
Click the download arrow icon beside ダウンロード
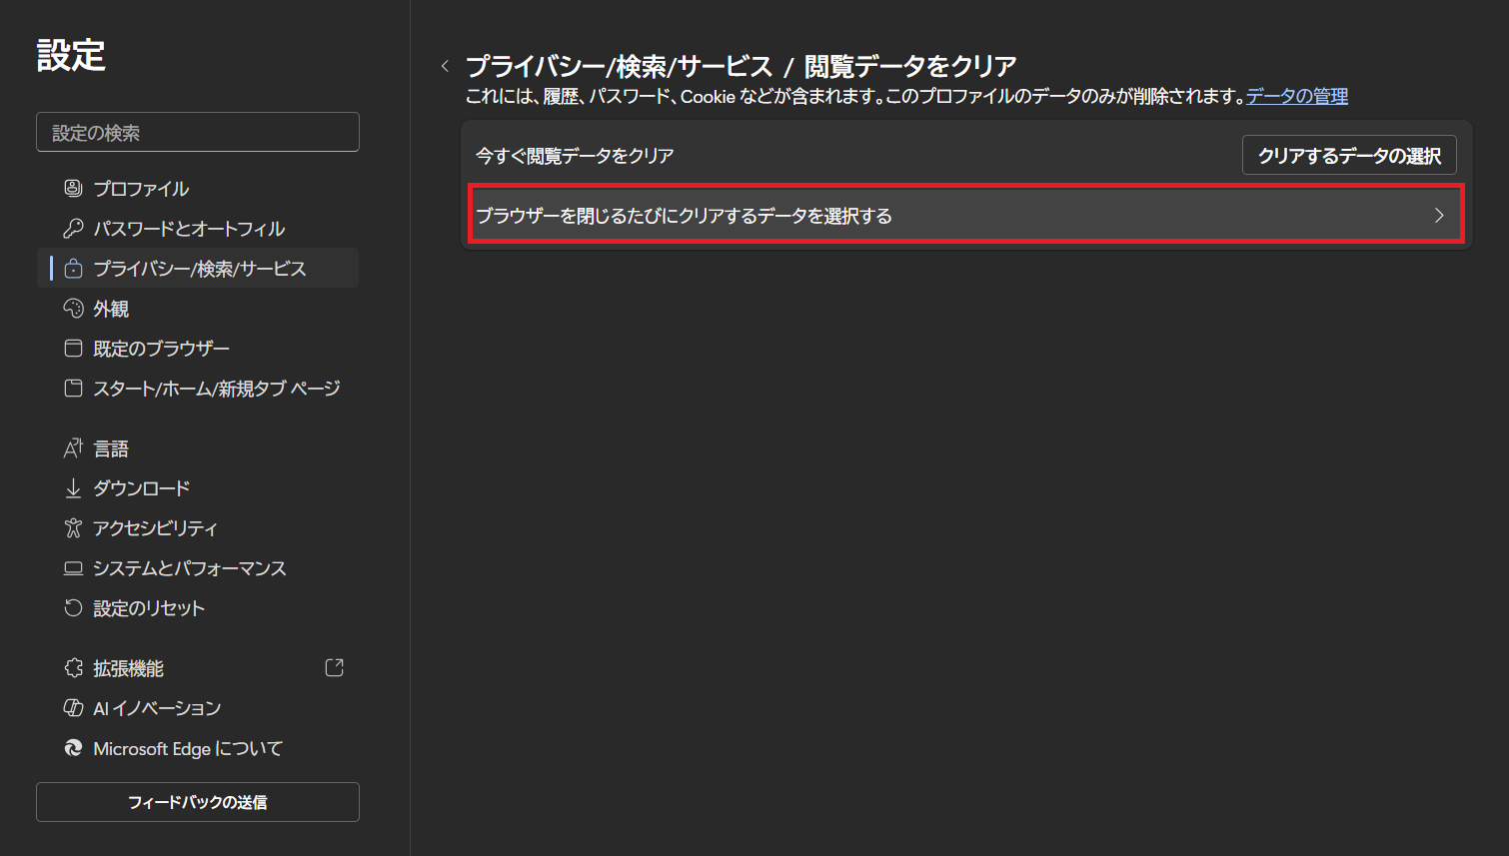[x=74, y=487]
